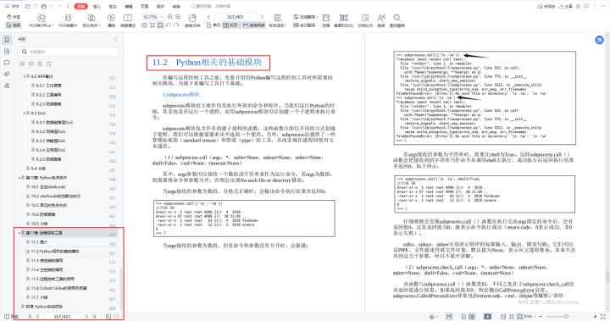Go to next page with ribbon arrow
Screen dimensions: 610x321
[262, 17]
